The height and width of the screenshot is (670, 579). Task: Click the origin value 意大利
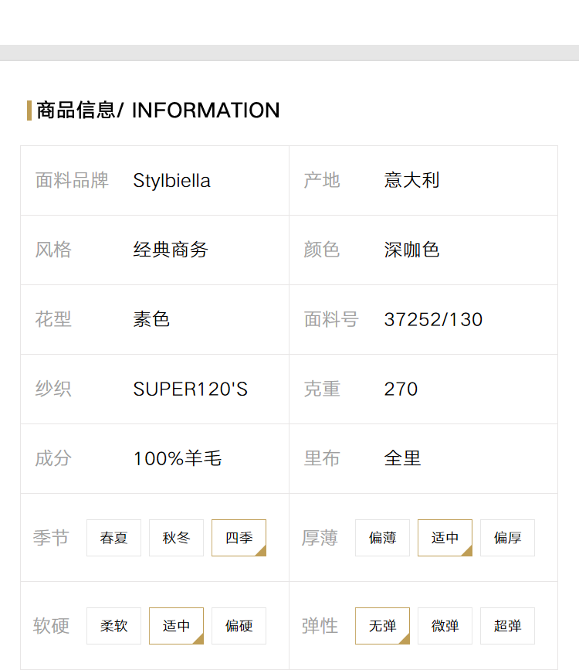(411, 180)
